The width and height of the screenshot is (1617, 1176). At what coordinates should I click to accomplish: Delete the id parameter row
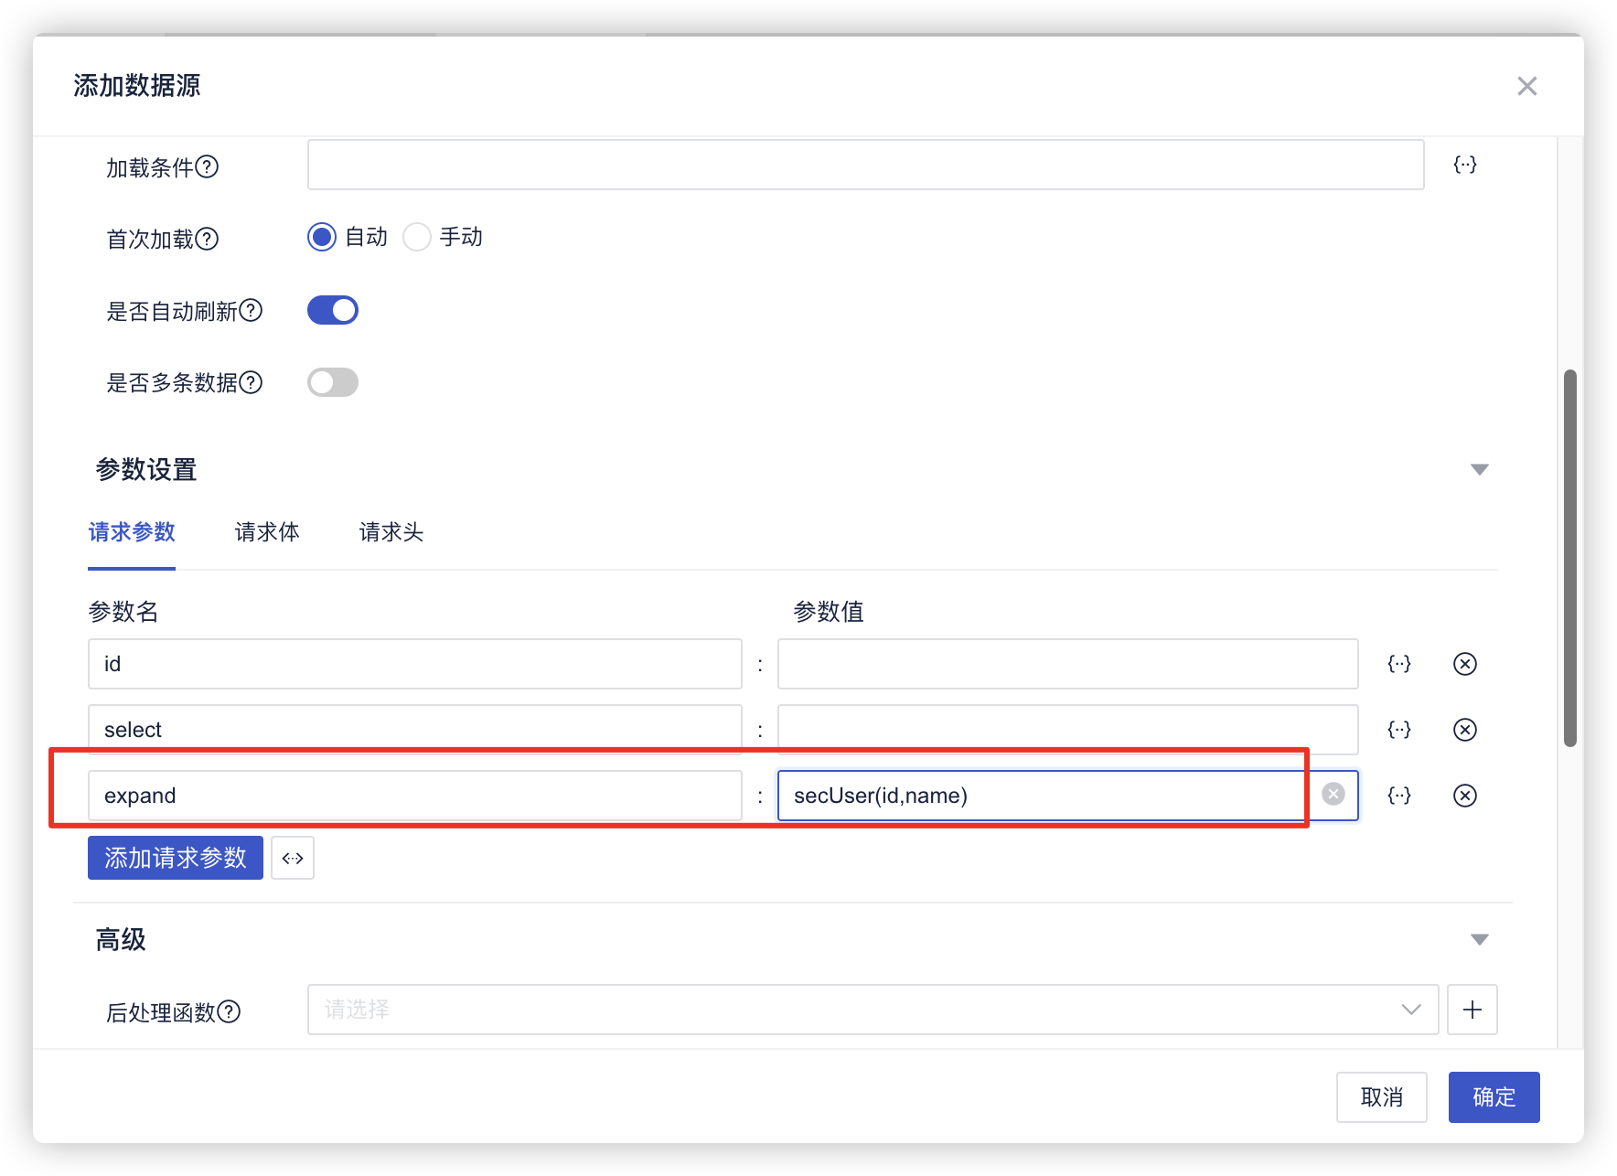click(x=1464, y=664)
